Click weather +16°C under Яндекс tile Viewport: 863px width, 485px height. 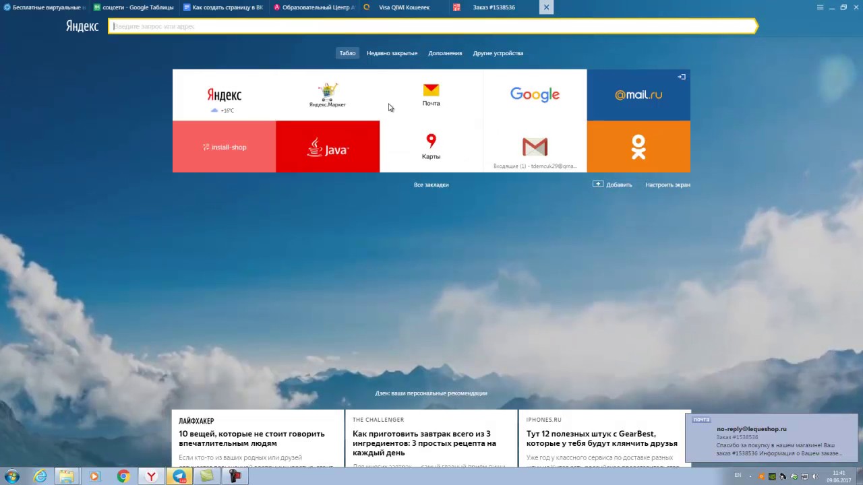point(222,110)
